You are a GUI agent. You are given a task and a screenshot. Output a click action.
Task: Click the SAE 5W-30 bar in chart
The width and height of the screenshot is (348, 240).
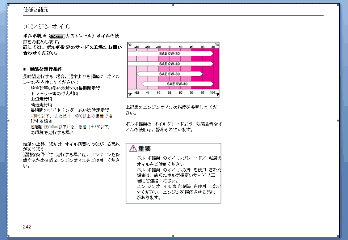[169, 74]
